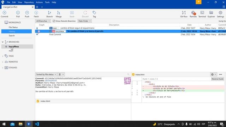
Task: Expand the STASHES section
Action: tap(2, 68)
